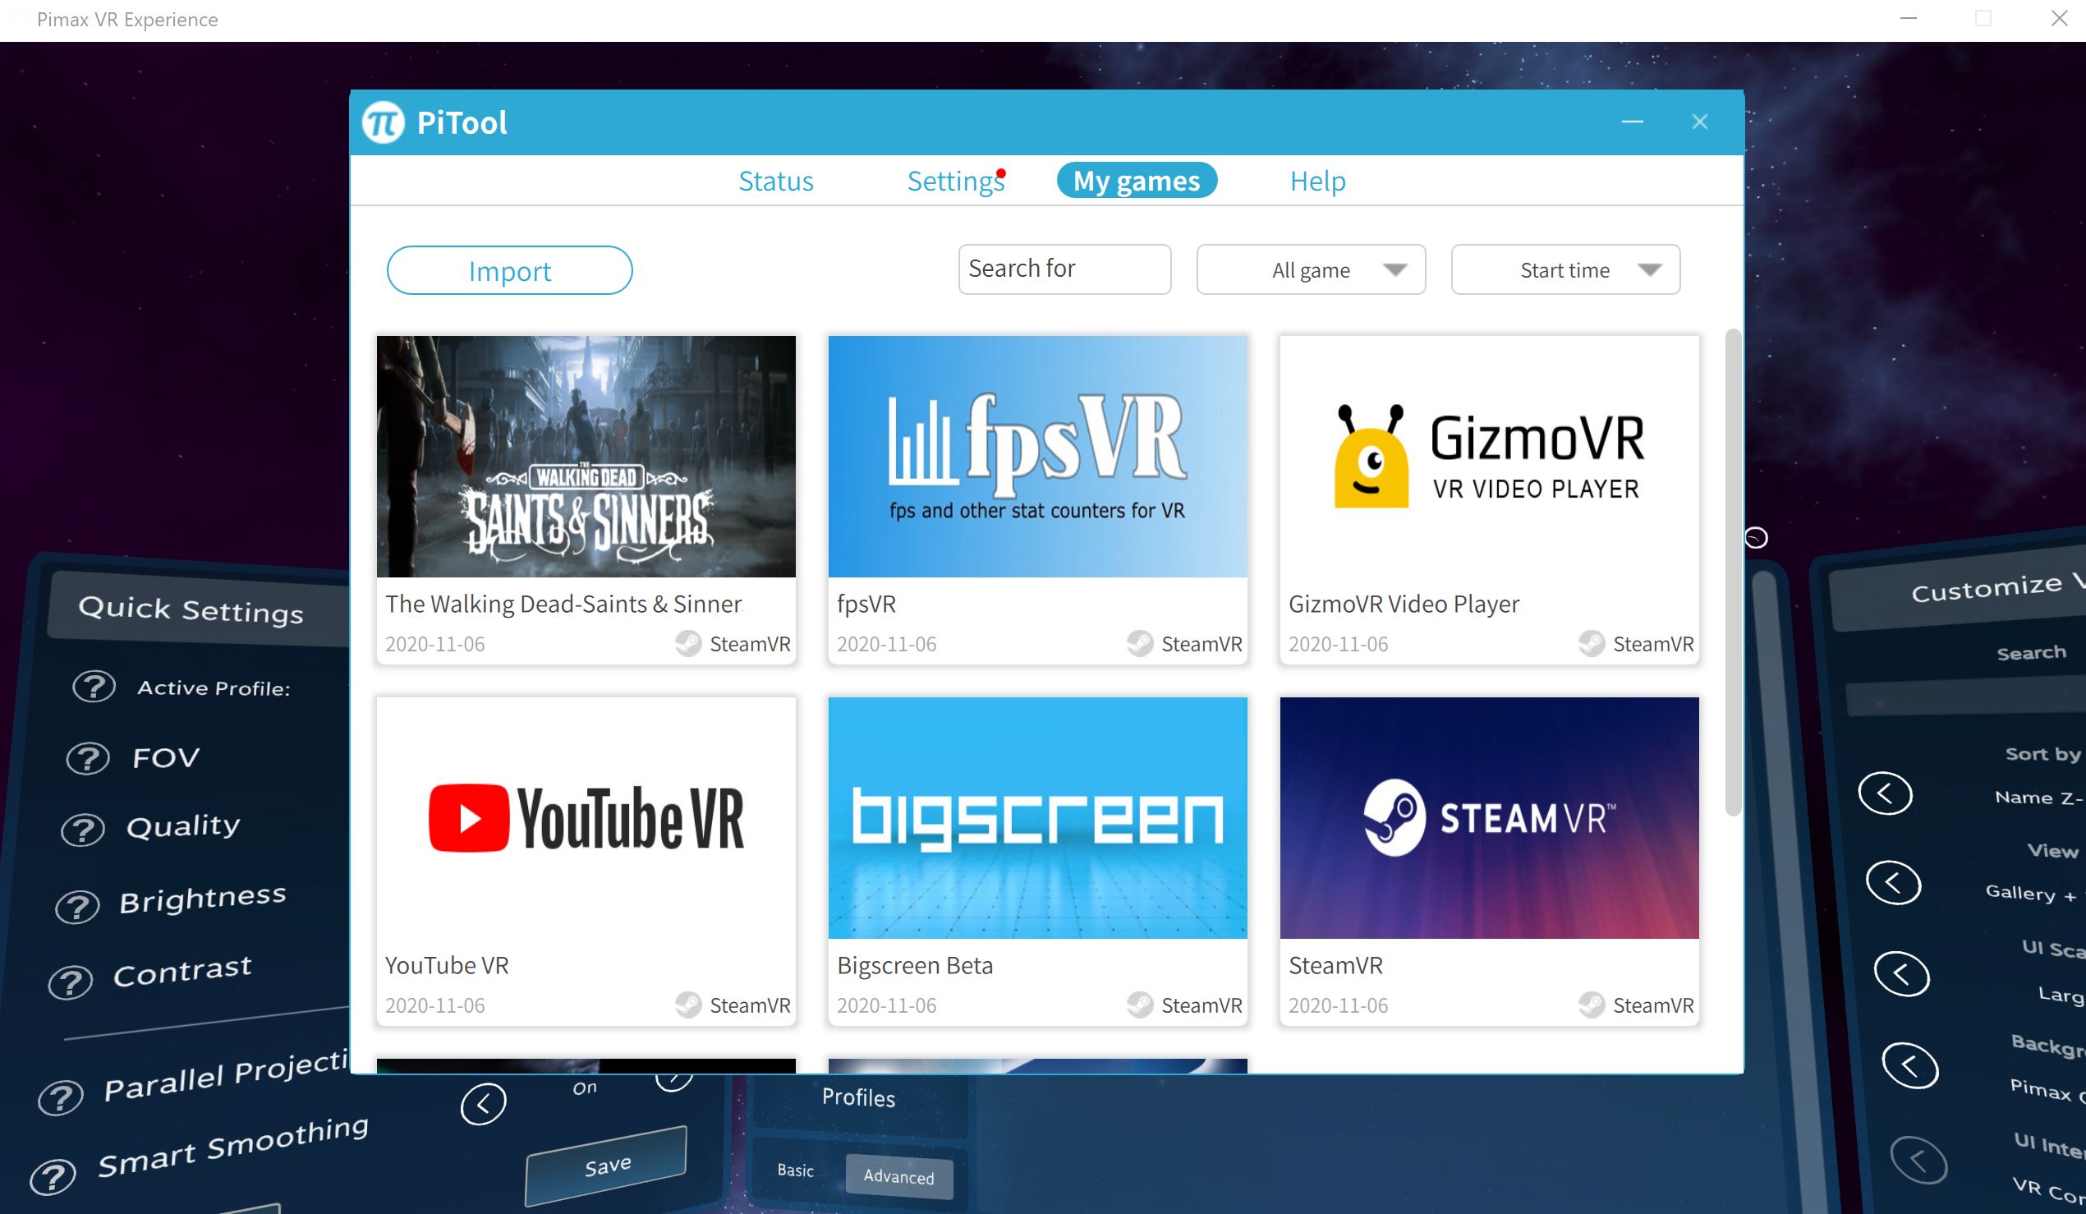
Task: Click SteamVR icon on YouTube VR card
Action: (688, 1005)
